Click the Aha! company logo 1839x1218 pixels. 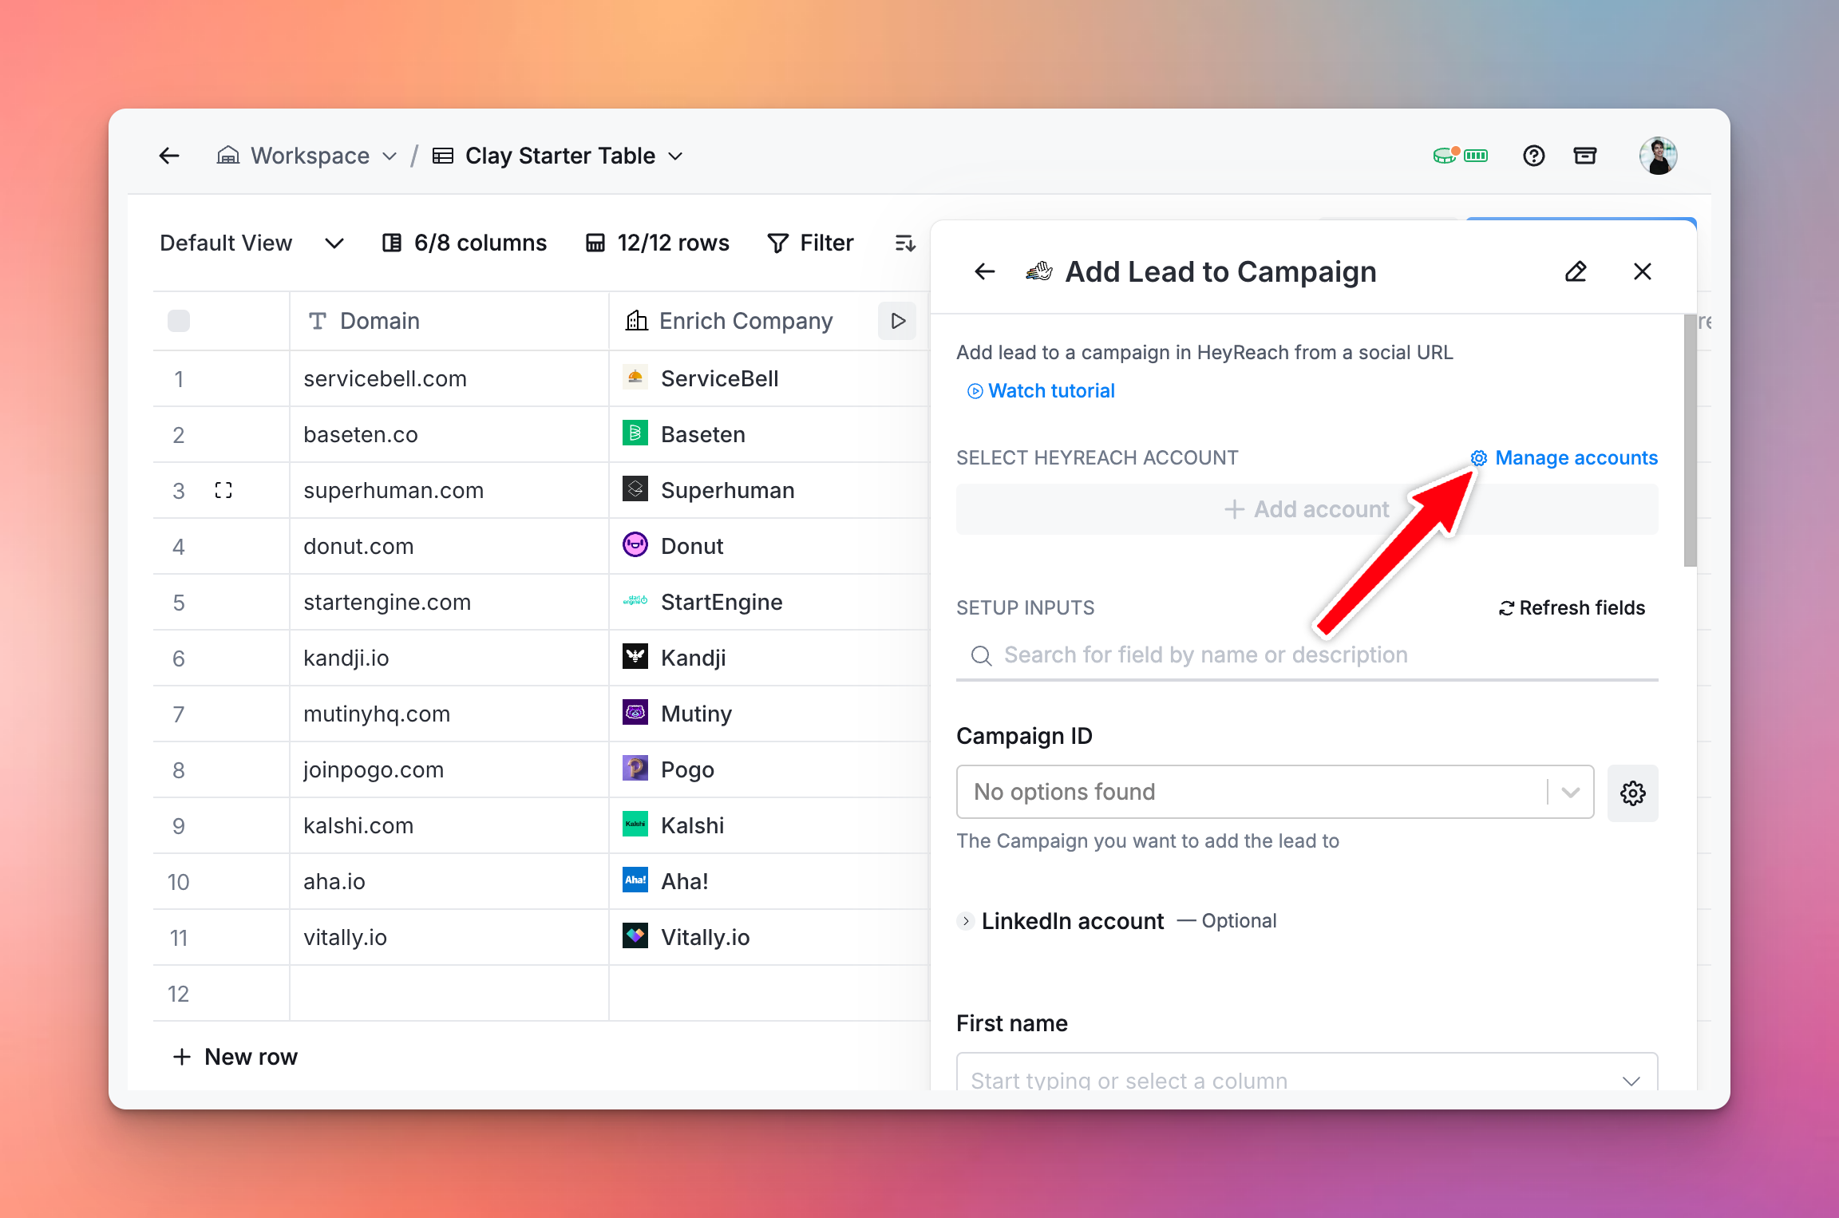pos(635,880)
